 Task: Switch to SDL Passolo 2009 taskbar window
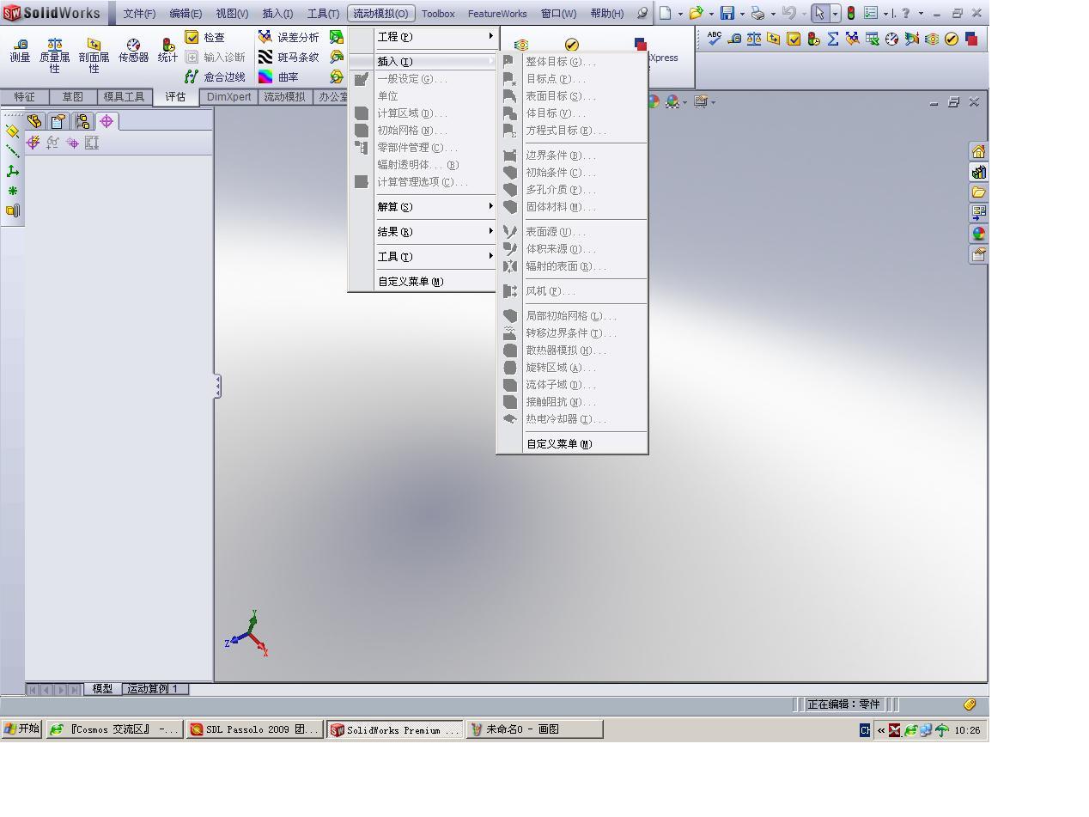(255, 729)
